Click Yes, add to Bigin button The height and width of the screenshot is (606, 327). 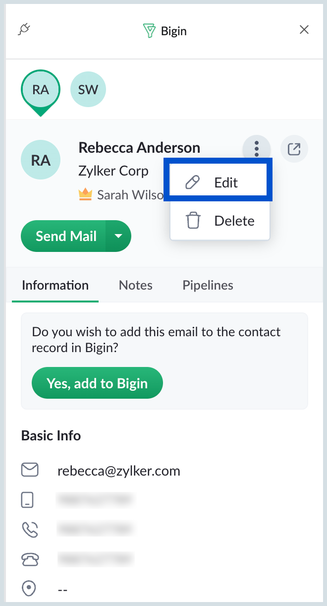point(97,383)
